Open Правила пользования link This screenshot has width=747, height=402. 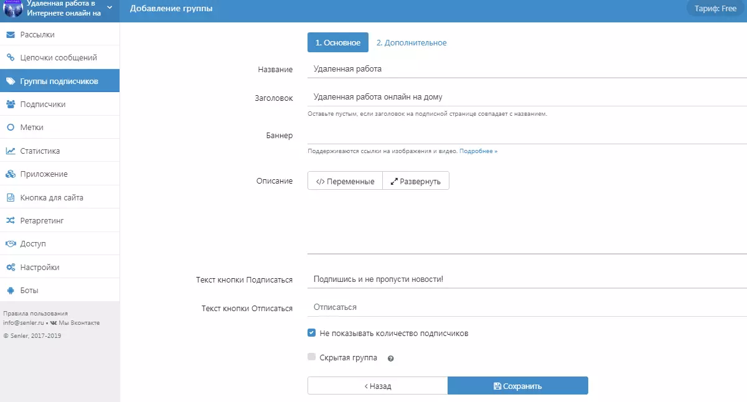click(x=35, y=314)
